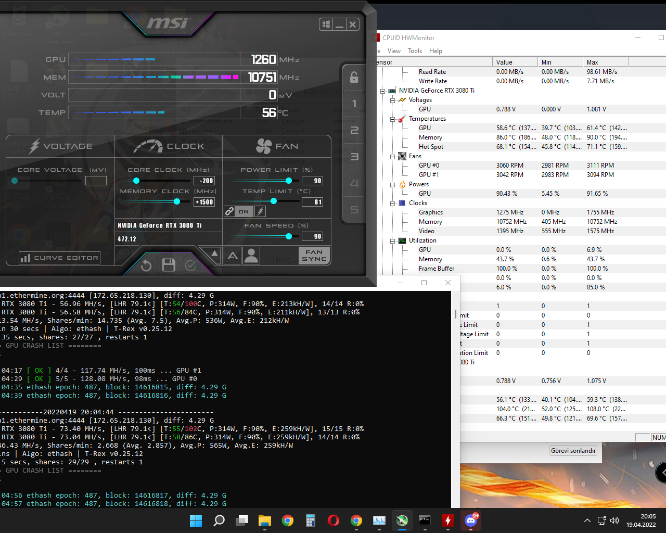Viewport: 666px width, 533px height.
Task: Click the Core Clock slider handle
Action: (136, 181)
